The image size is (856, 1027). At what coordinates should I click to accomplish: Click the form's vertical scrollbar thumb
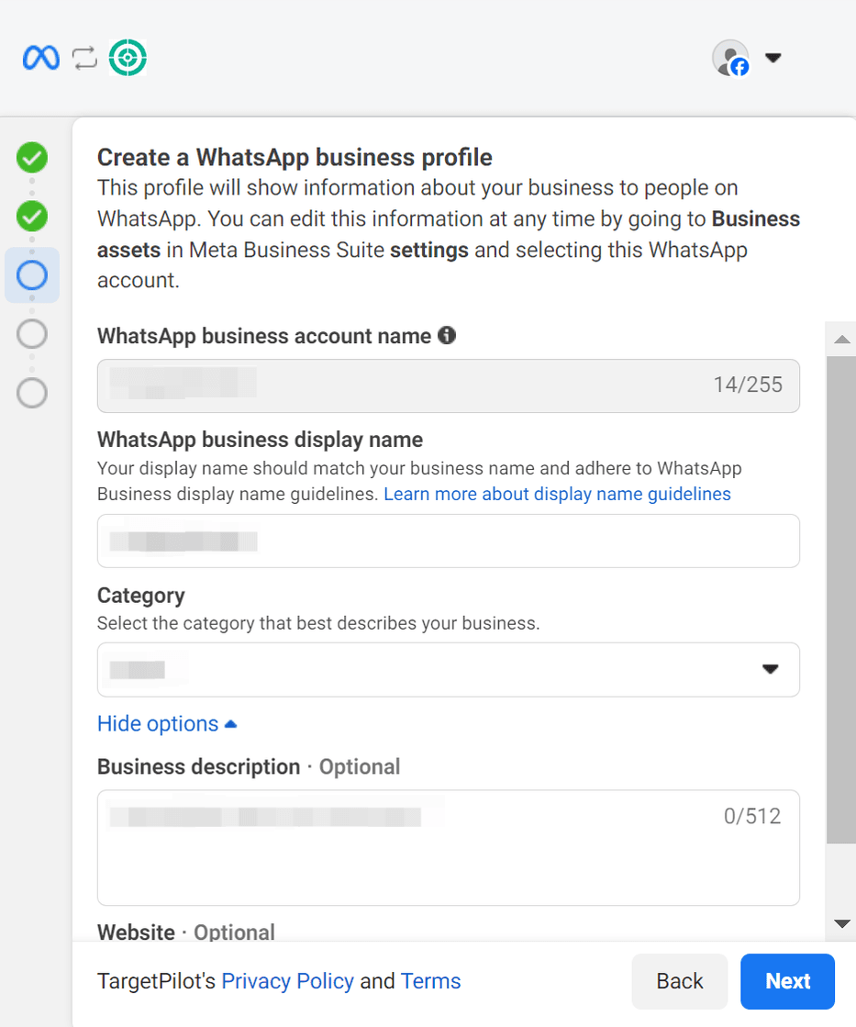pyautogui.click(x=841, y=600)
